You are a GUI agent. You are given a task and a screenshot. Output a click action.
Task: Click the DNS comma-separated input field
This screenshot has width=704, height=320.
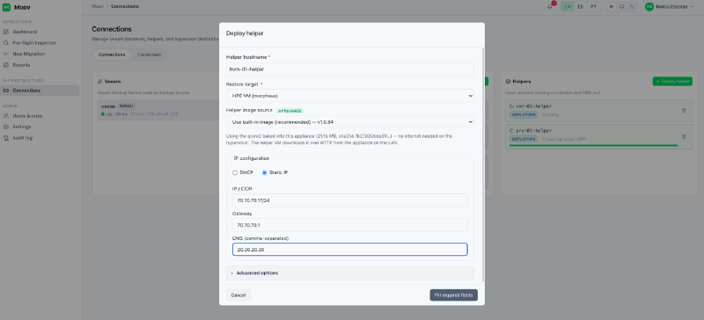coord(349,250)
